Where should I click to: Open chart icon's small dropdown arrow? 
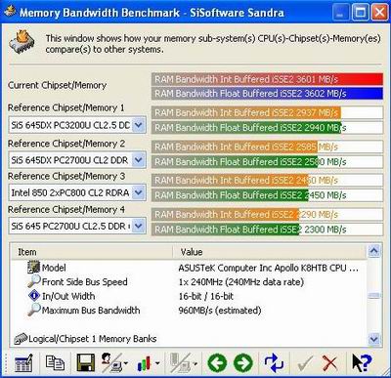point(156,363)
